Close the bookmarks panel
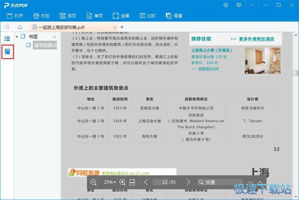 [54, 37]
